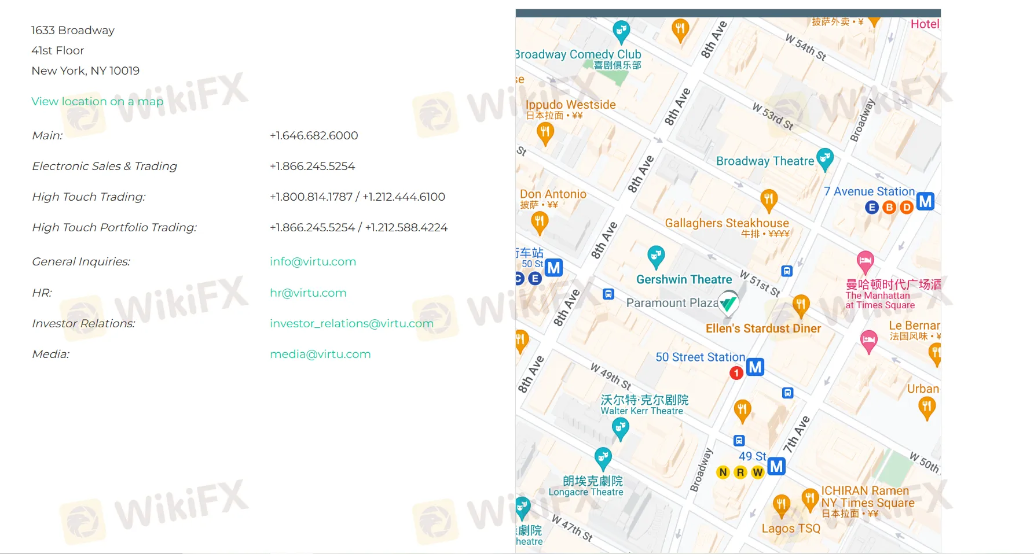Image resolution: width=1034 pixels, height=554 pixels.
Task: Click the Walter Kerr Theatre pin
Action: (x=621, y=429)
